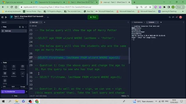Open a new browser tab
The image size is (186, 104).
[x=134, y=2]
